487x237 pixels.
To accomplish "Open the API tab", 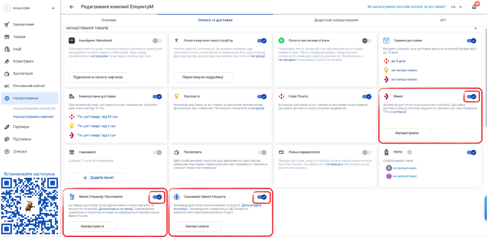I will click(443, 20).
